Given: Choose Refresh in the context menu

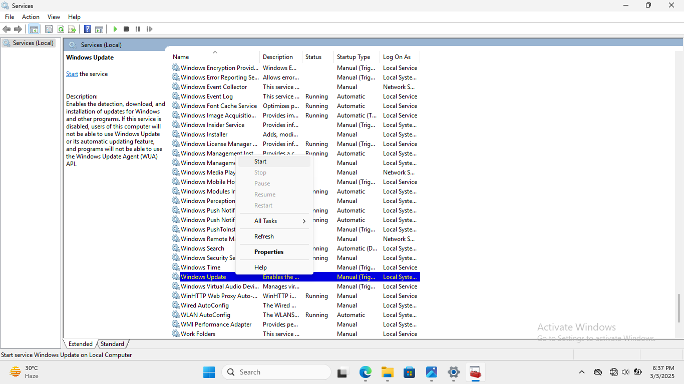Looking at the screenshot, I should click(264, 236).
